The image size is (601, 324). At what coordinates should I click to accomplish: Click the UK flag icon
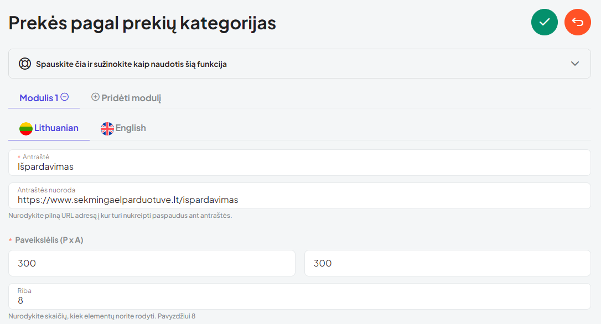(x=107, y=128)
